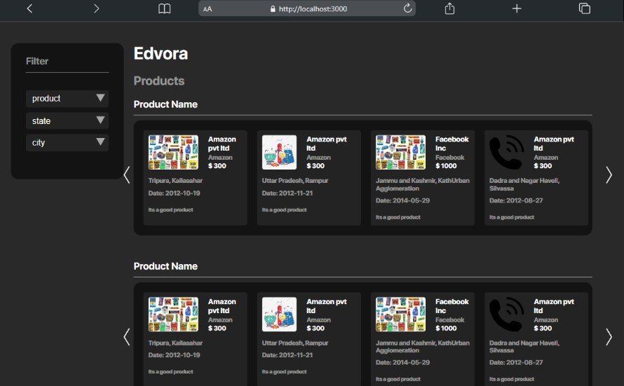The image size is (624, 386).
Task: Slide first product carousel right
Action: click(609, 175)
